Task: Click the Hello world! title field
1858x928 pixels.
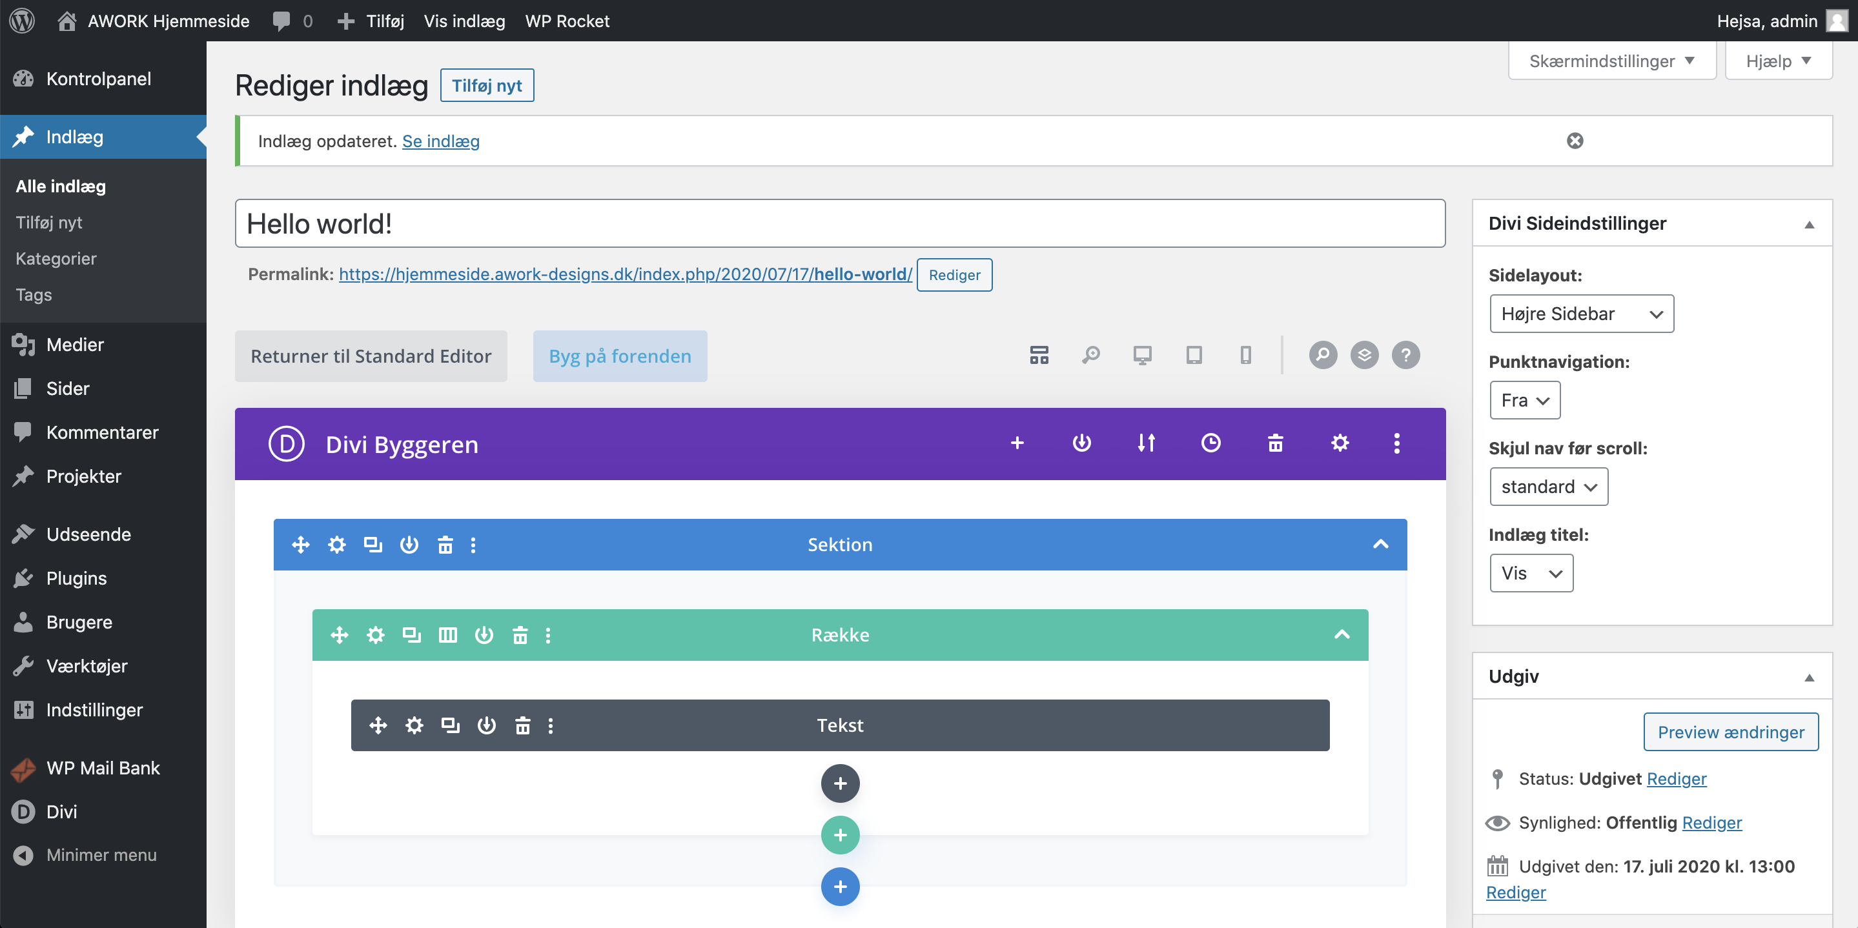Action: [x=839, y=223]
